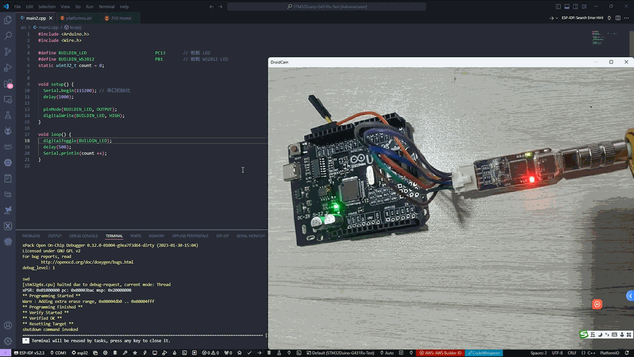Select the C++ language mode selector

click(591, 353)
